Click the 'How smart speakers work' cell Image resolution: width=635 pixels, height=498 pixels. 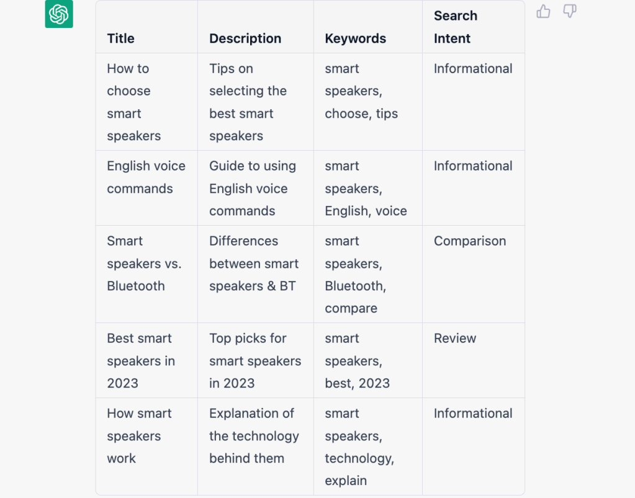[x=139, y=436]
